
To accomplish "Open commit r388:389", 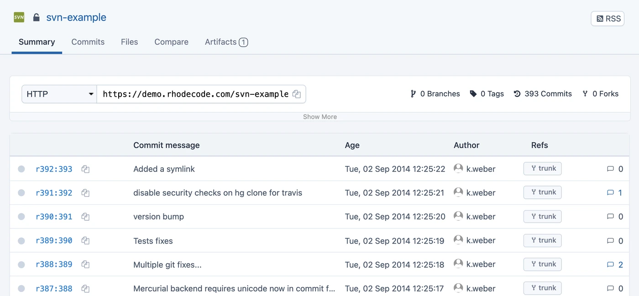I will point(54,264).
